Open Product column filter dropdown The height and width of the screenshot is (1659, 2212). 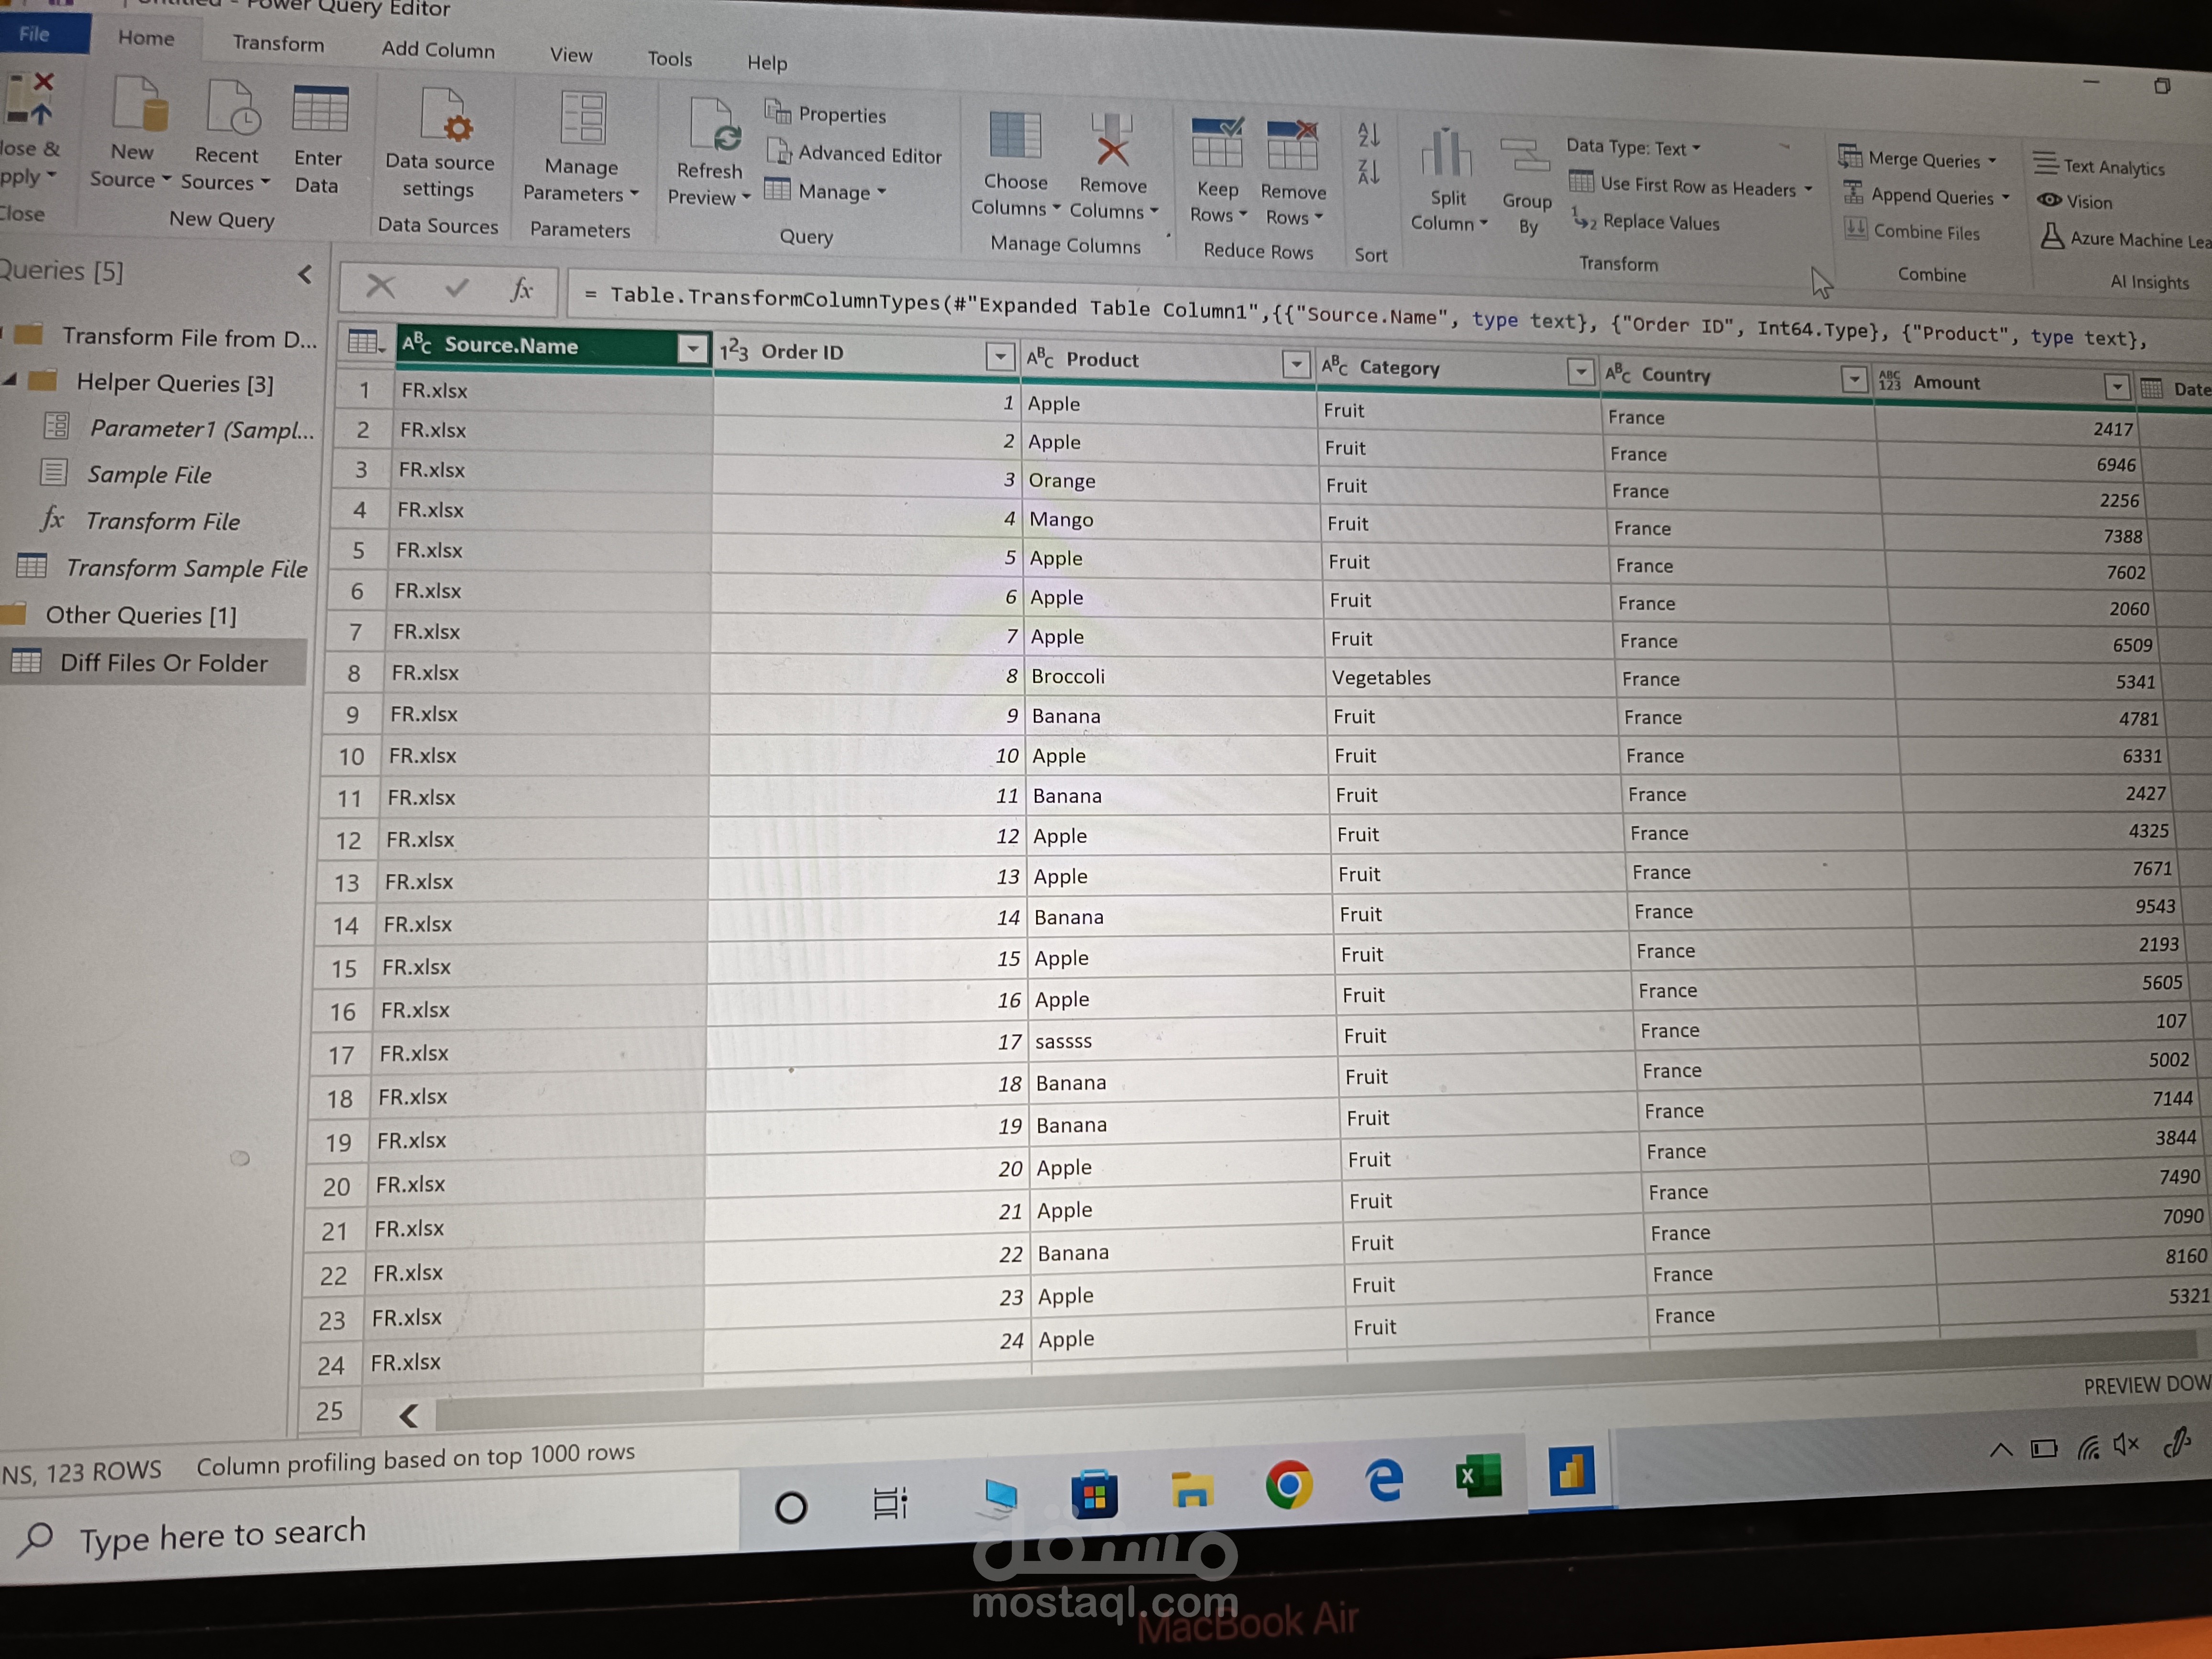tap(1296, 364)
